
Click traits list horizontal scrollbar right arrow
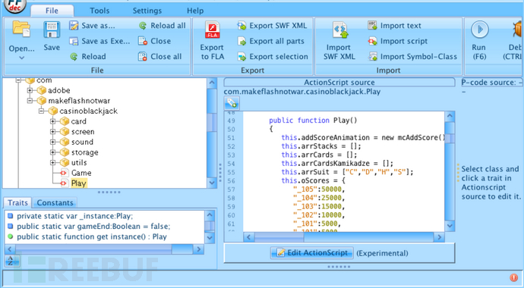(198, 249)
